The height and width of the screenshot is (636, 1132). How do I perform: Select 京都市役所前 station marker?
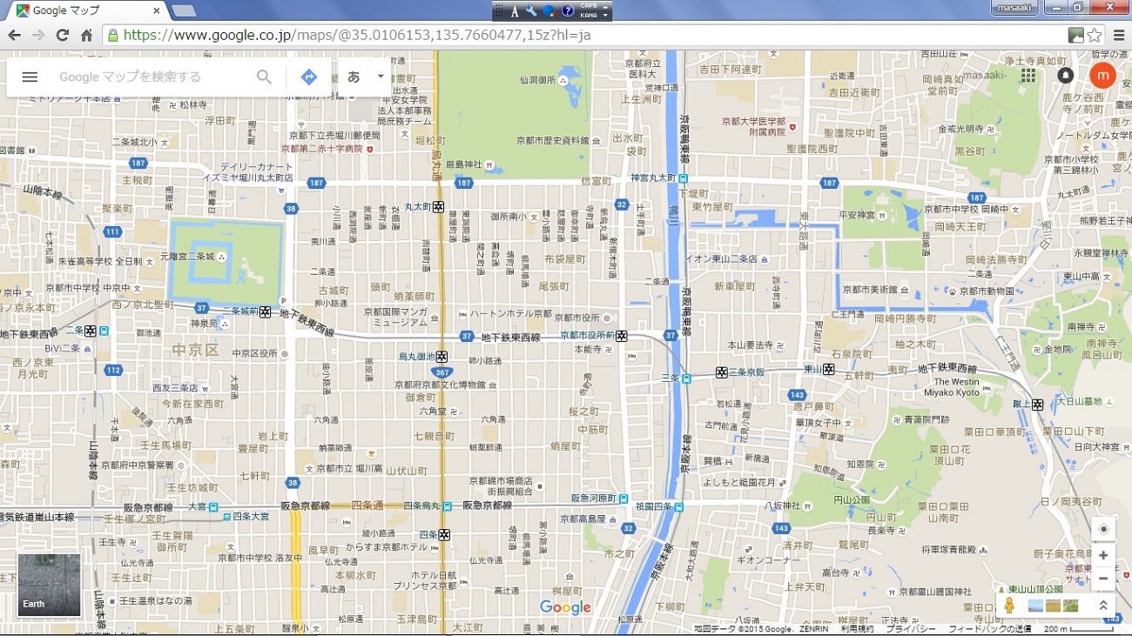(x=622, y=336)
